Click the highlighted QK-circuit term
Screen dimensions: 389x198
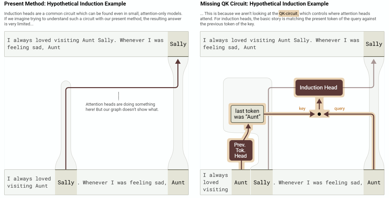coord(289,14)
